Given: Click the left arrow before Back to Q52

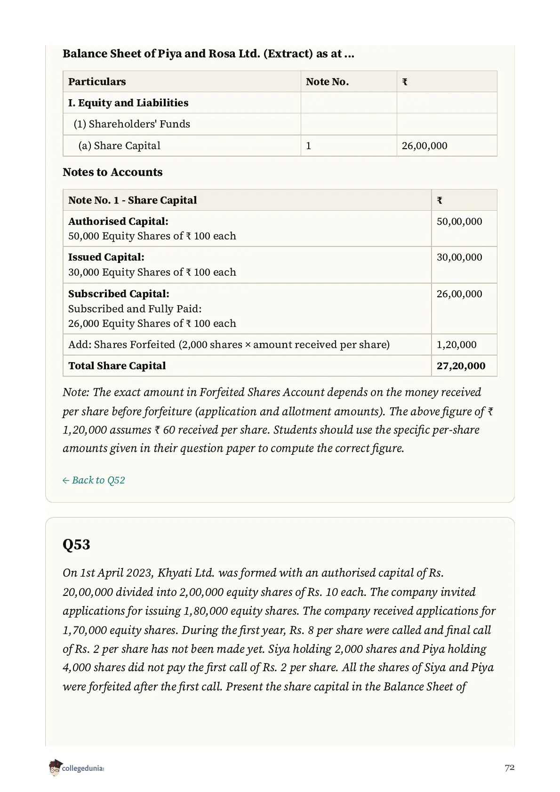Looking at the screenshot, I should (x=66, y=480).
